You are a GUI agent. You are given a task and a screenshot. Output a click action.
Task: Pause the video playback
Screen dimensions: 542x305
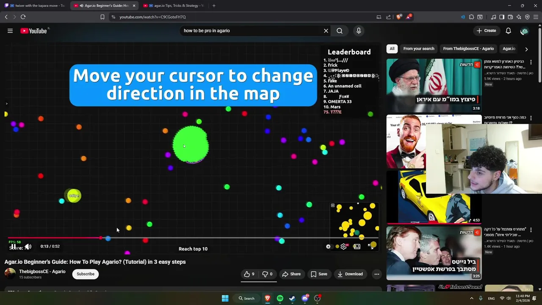pos(14,247)
